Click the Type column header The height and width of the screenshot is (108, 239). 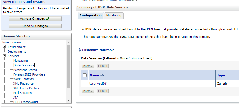221,75
